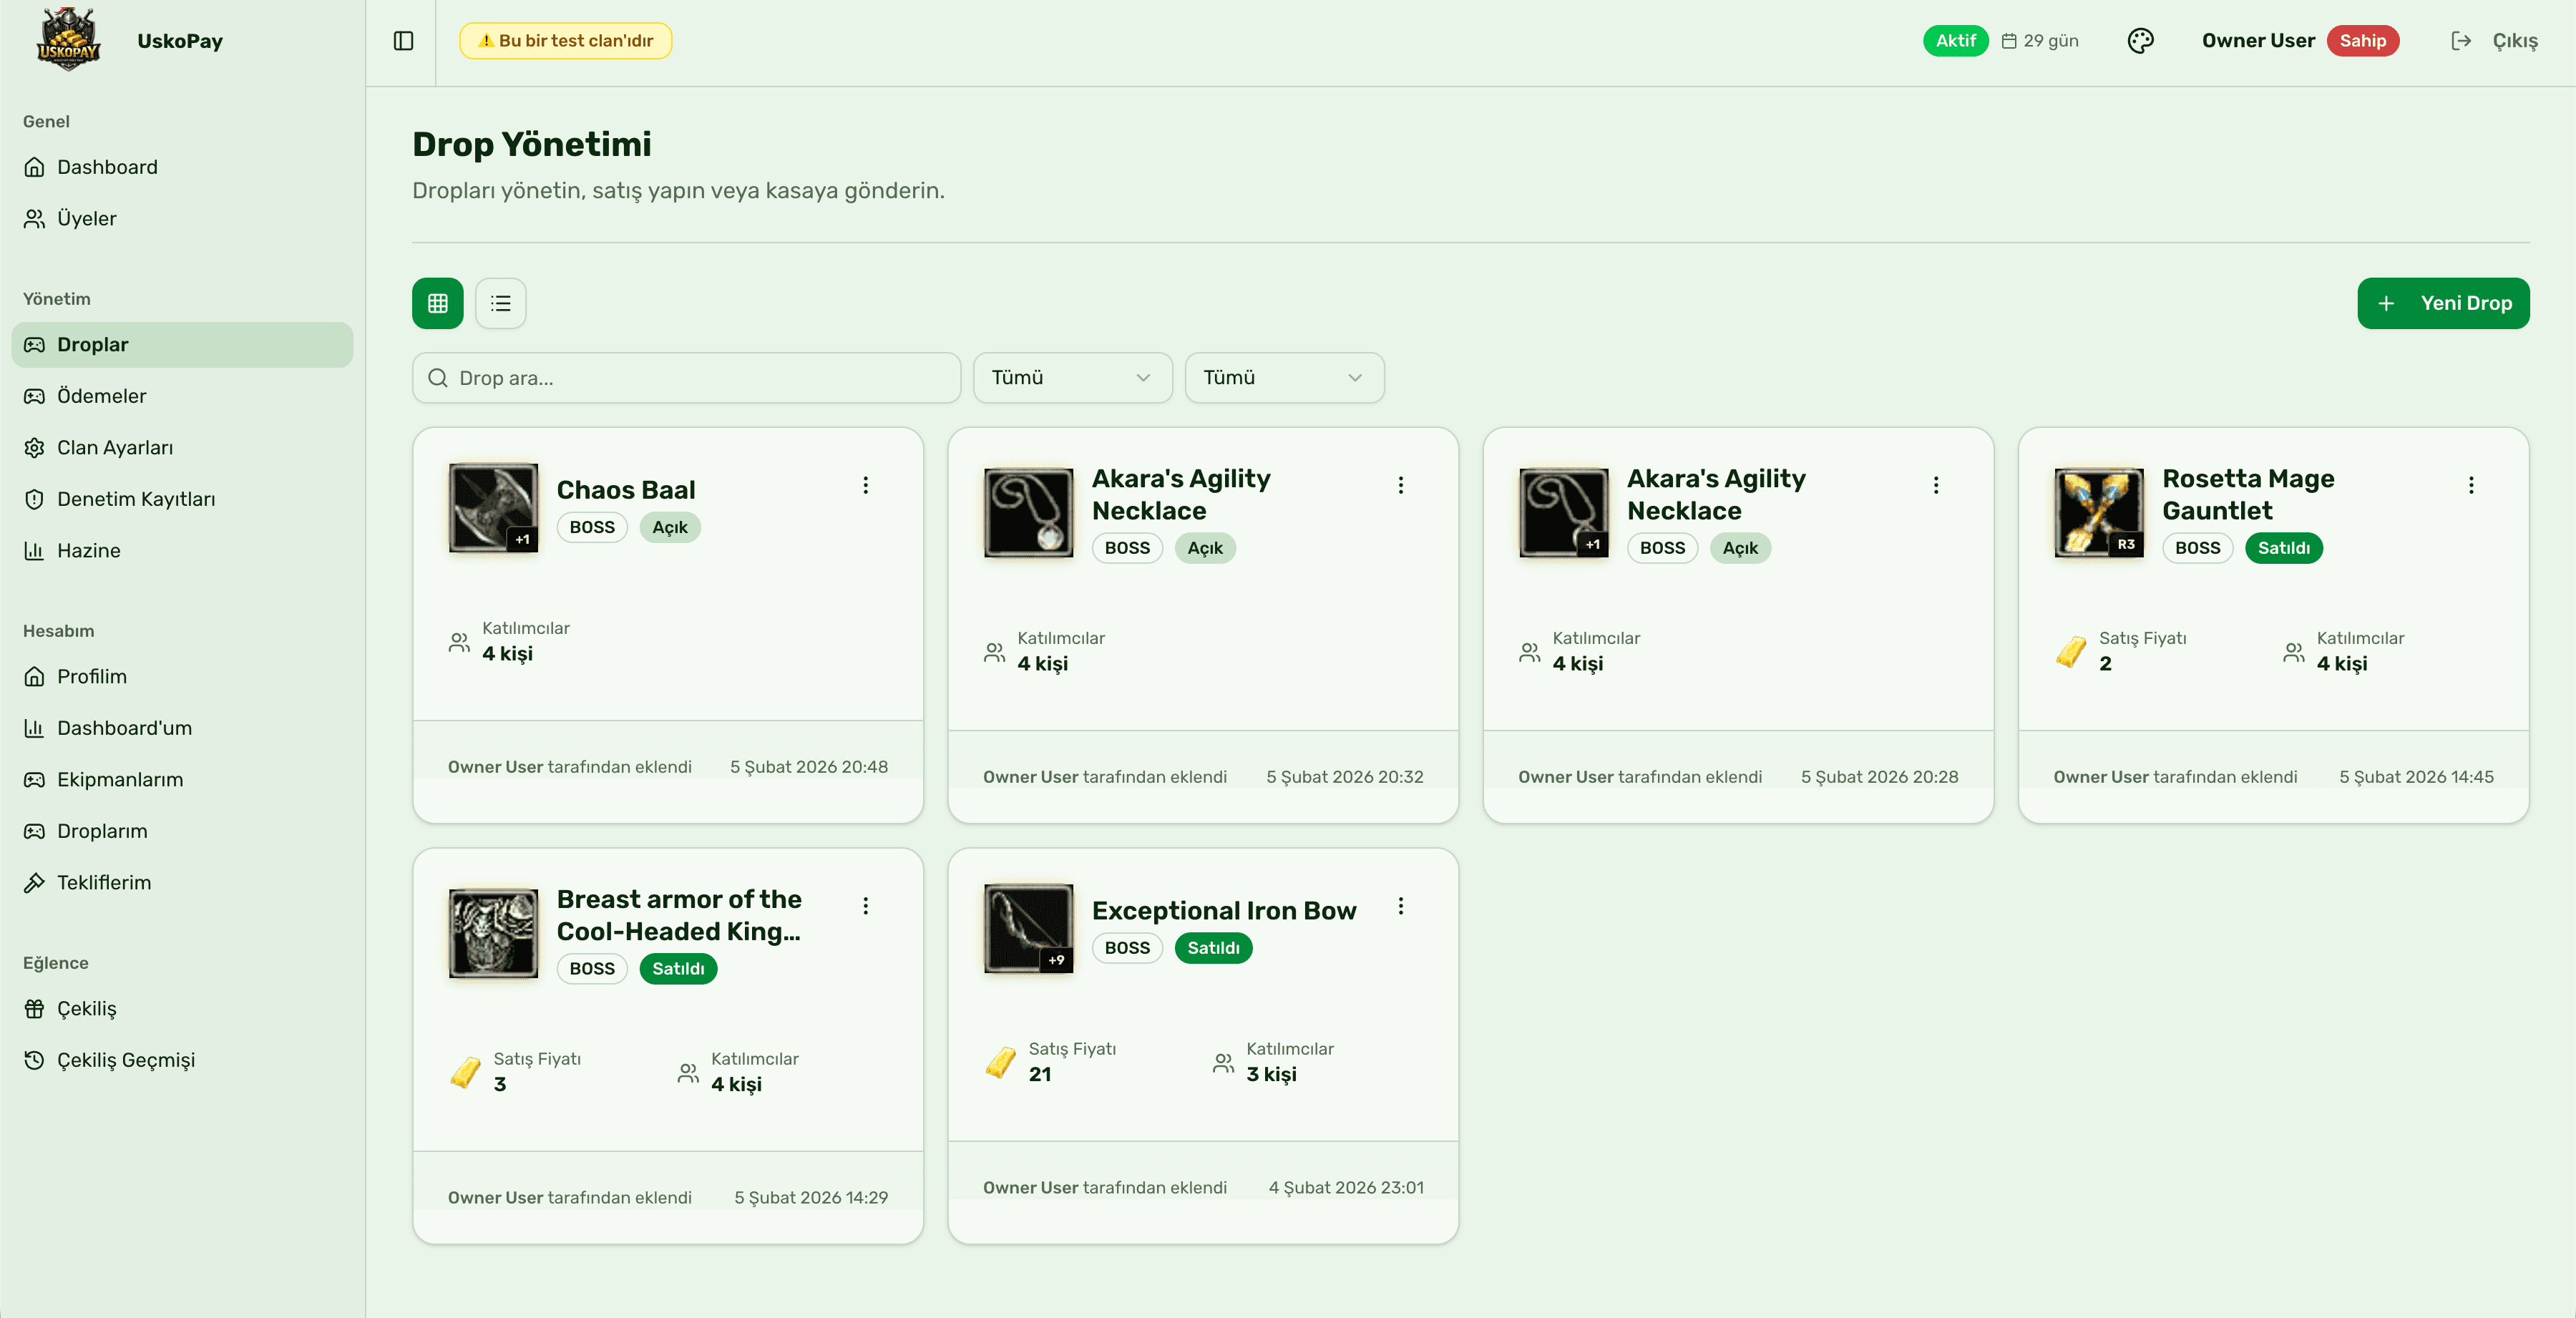
Task: Collapse the sidebar with the panel toggle icon
Action: click(403, 40)
